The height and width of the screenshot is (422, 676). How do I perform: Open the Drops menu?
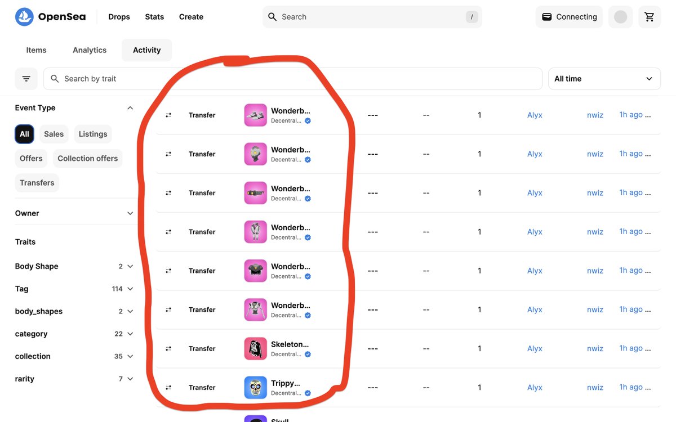click(119, 17)
